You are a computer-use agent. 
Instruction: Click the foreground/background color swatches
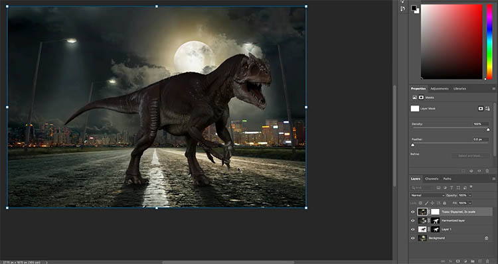click(415, 9)
